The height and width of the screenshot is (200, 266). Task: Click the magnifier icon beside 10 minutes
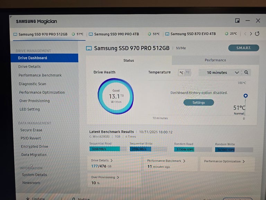pyautogui.click(x=246, y=73)
